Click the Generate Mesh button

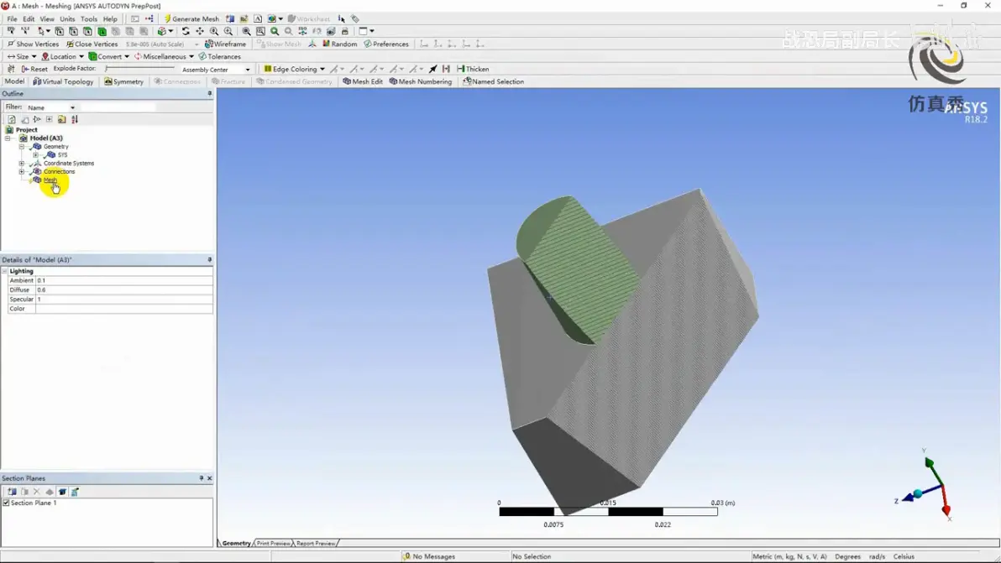click(x=191, y=18)
